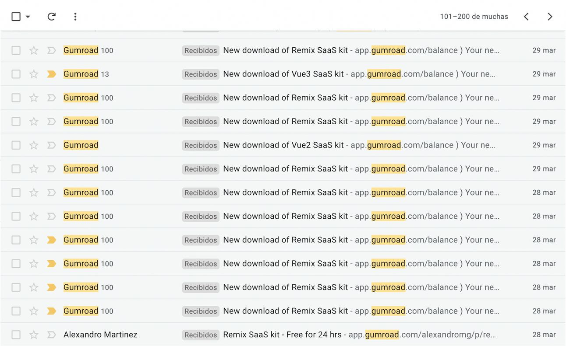
Task: Click the Gumroad sender without a thread count
Action: point(81,145)
